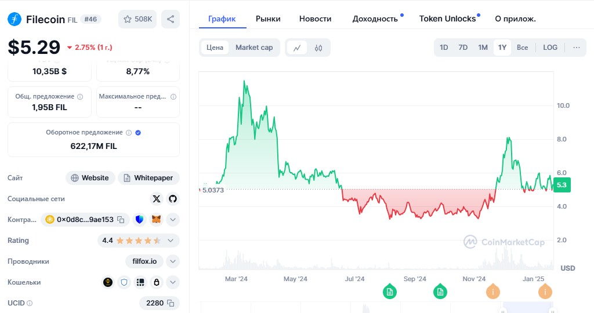Expand the contracts dropdown chevron

point(172,220)
